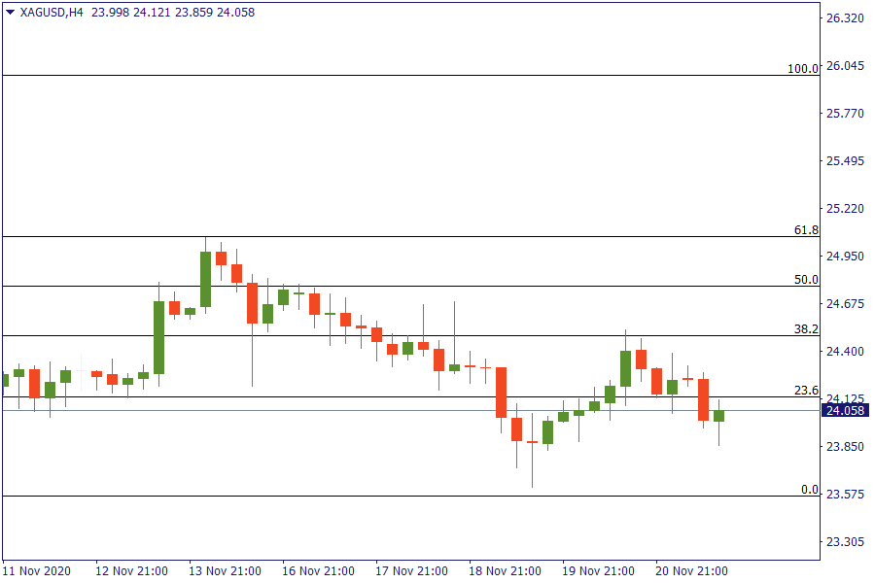Click the 23.6 Fibonacci level label

(x=806, y=391)
